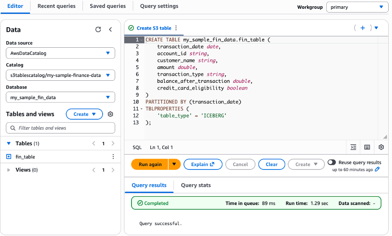Expand the Views section
The height and width of the screenshot is (236, 392).
[x=9, y=170]
